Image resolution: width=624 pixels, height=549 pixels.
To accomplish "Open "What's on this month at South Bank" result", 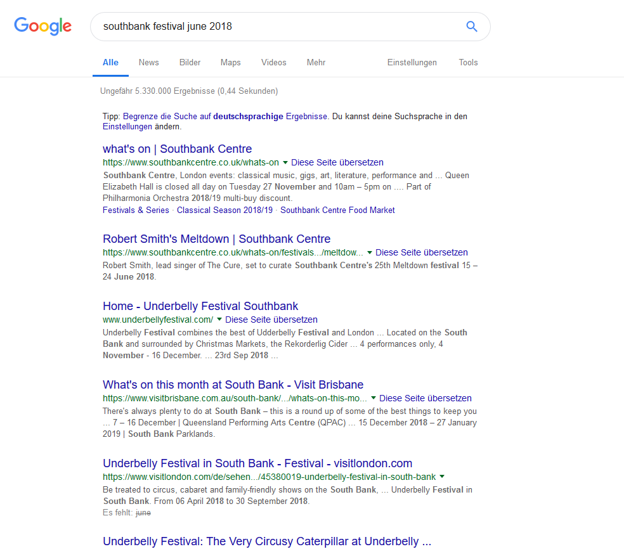I will pos(233,385).
